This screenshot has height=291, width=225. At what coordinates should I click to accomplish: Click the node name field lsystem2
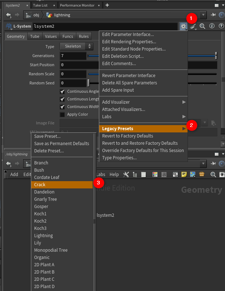pos(105,26)
